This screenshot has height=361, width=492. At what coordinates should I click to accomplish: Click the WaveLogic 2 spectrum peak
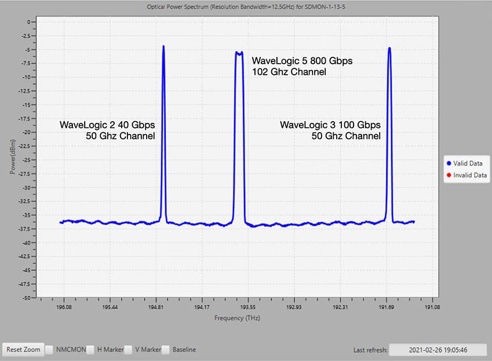tap(163, 47)
